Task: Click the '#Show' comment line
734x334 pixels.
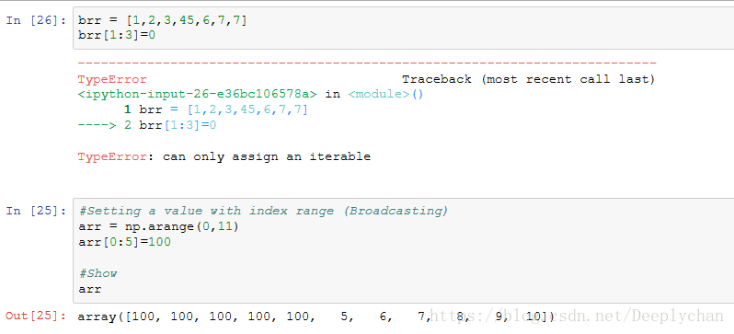Action: [x=97, y=273]
